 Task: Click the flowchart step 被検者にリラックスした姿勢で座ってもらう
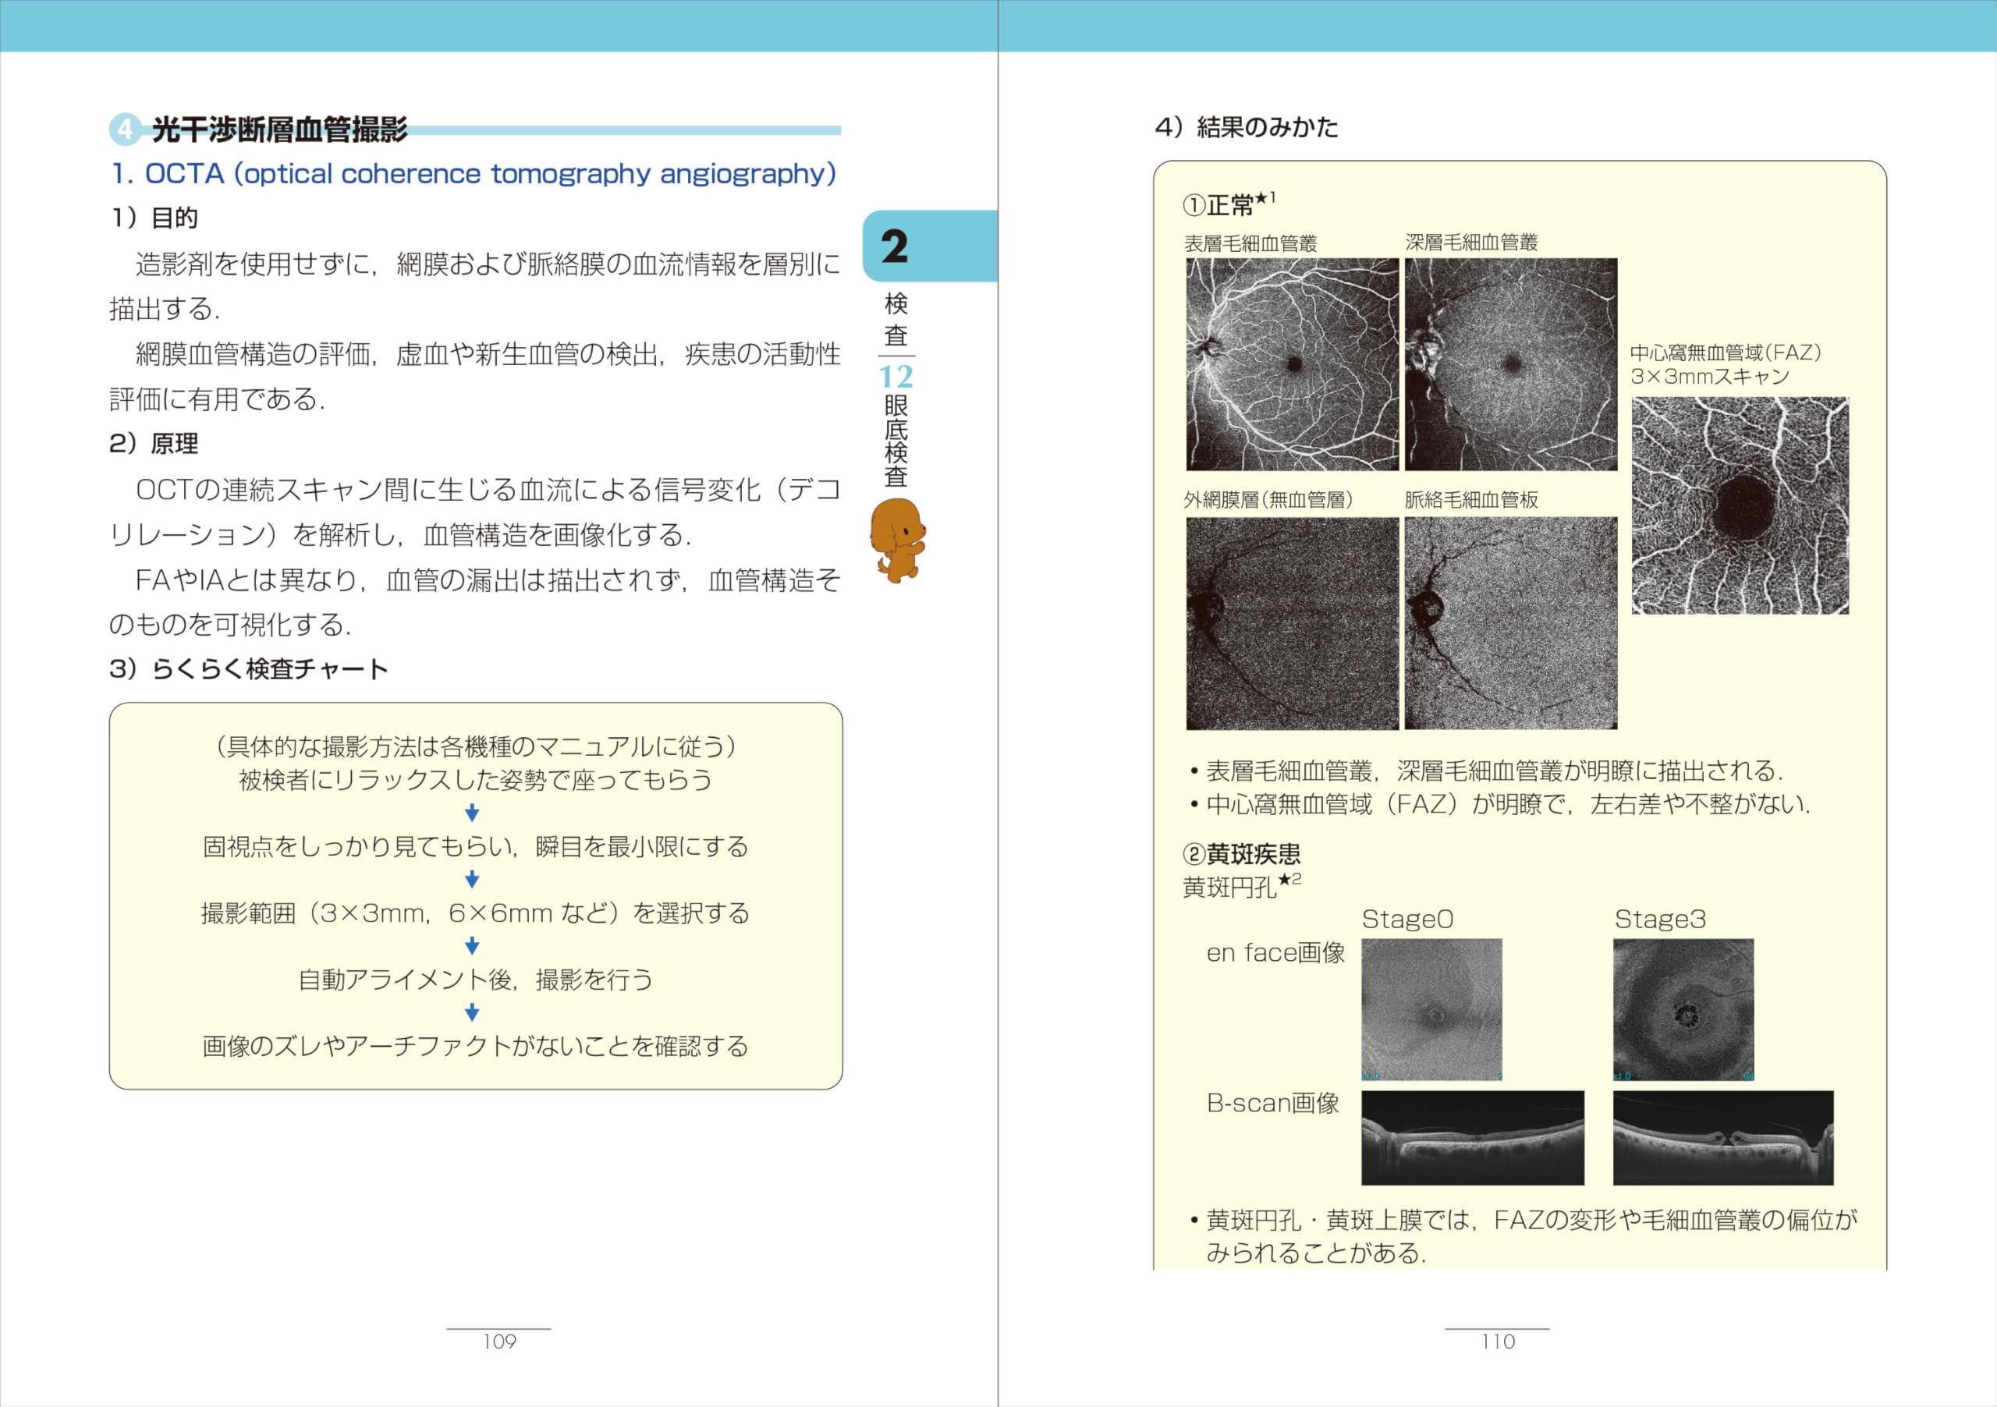(x=476, y=780)
